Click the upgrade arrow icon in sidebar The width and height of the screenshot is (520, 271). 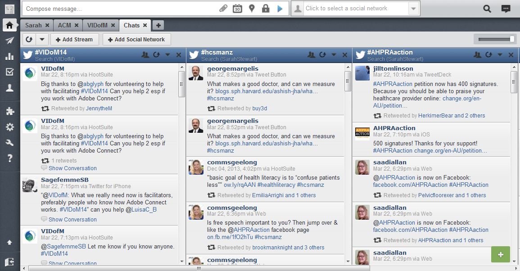click(9, 243)
